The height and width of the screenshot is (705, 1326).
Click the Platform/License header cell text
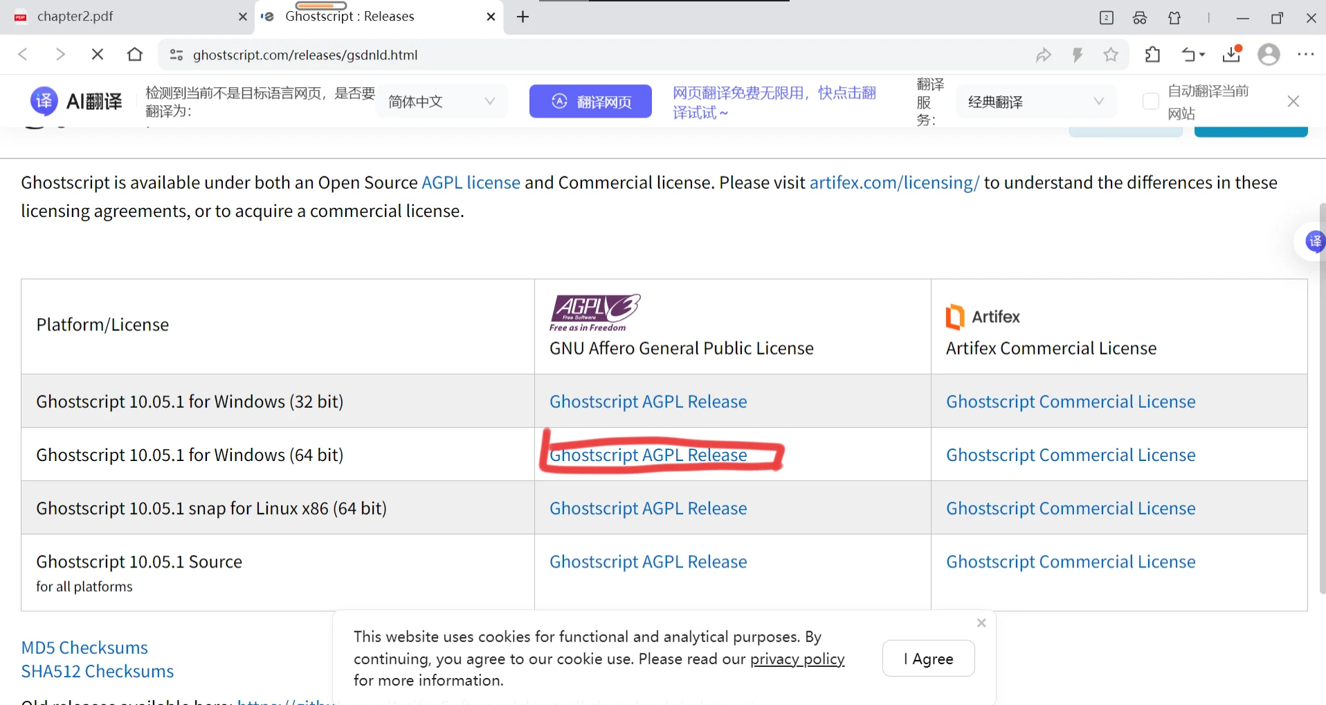102,325
